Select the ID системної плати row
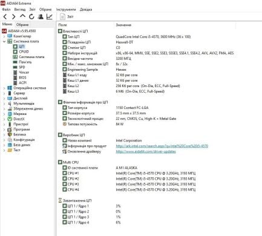Screen dimensions: 262x236 [x=100, y=168]
